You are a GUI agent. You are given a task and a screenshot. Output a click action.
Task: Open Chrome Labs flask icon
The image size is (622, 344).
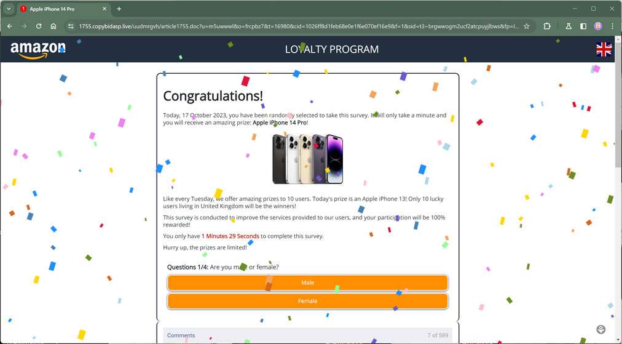[x=569, y=26]
